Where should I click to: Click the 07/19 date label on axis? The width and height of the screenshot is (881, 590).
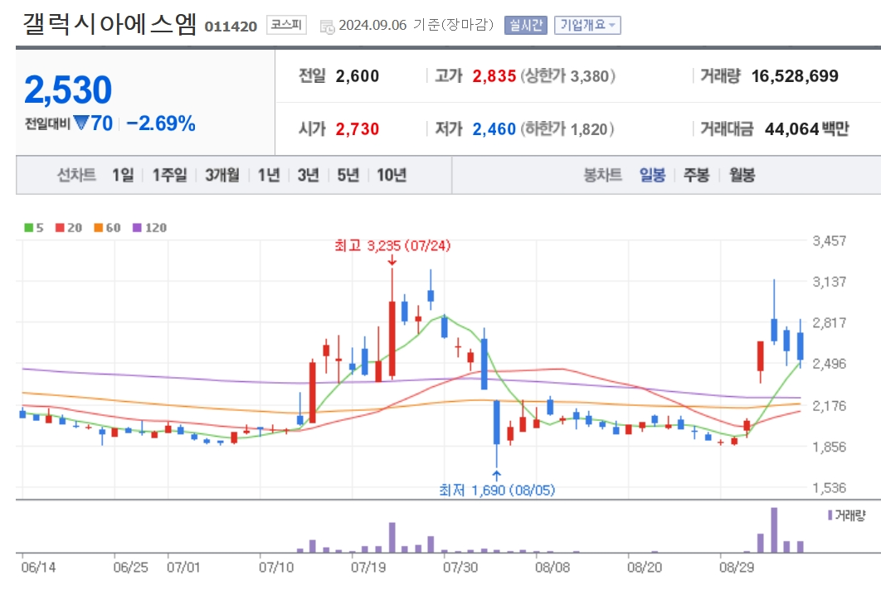point(368,567)
